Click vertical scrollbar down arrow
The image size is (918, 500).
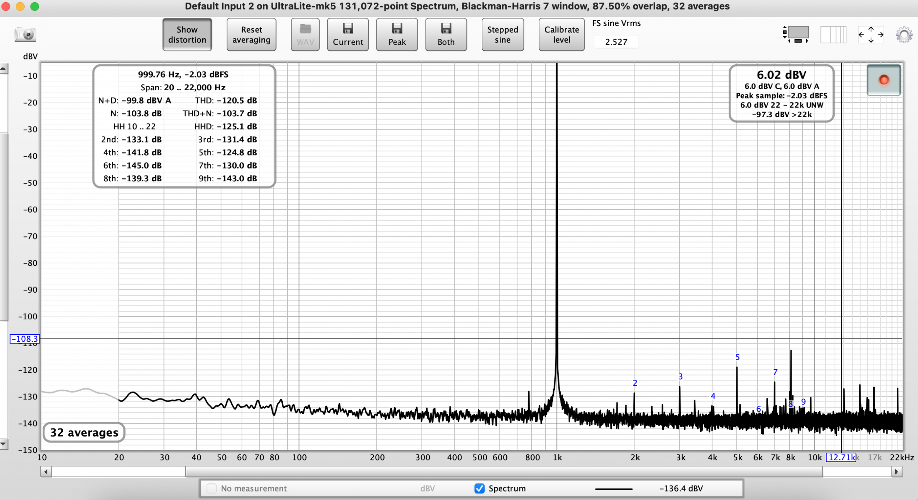pyautogui.click(x=3, y=443)
